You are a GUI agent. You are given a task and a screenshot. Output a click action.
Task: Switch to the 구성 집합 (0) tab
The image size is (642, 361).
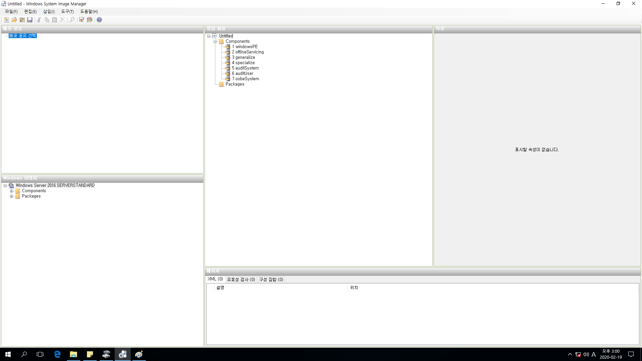[x=271, y=279]
